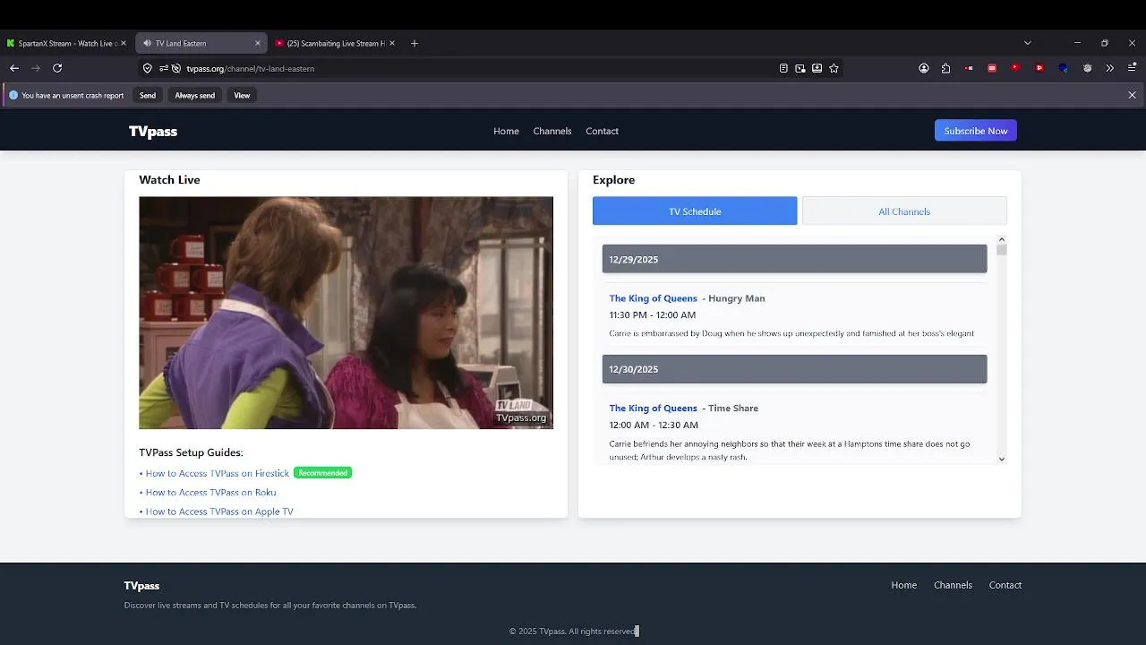
Task: Click the footer Channels link
Action: click(953, 585)
